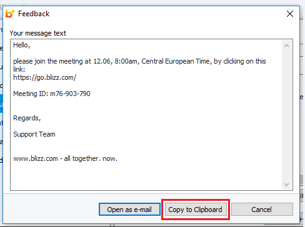Click the message box vertical scrollbar track
This screenshot has height=227, width=305.
(286, 115)
